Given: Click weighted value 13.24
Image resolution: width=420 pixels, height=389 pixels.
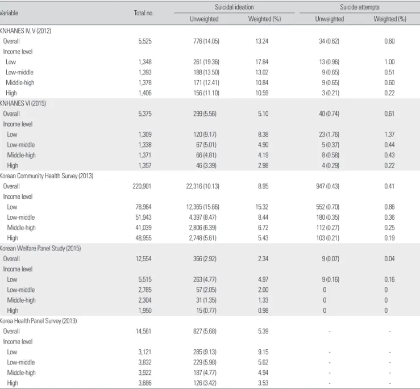Looking at the screenshot, I should click(261, 41).
